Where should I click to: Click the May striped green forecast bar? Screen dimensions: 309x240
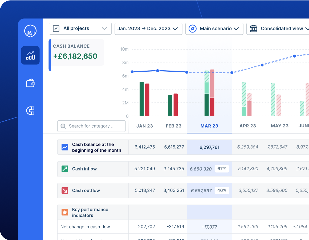273,99
